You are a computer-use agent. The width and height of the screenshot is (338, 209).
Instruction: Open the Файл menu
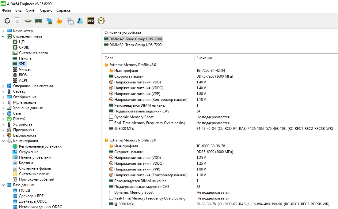[7, 10]
